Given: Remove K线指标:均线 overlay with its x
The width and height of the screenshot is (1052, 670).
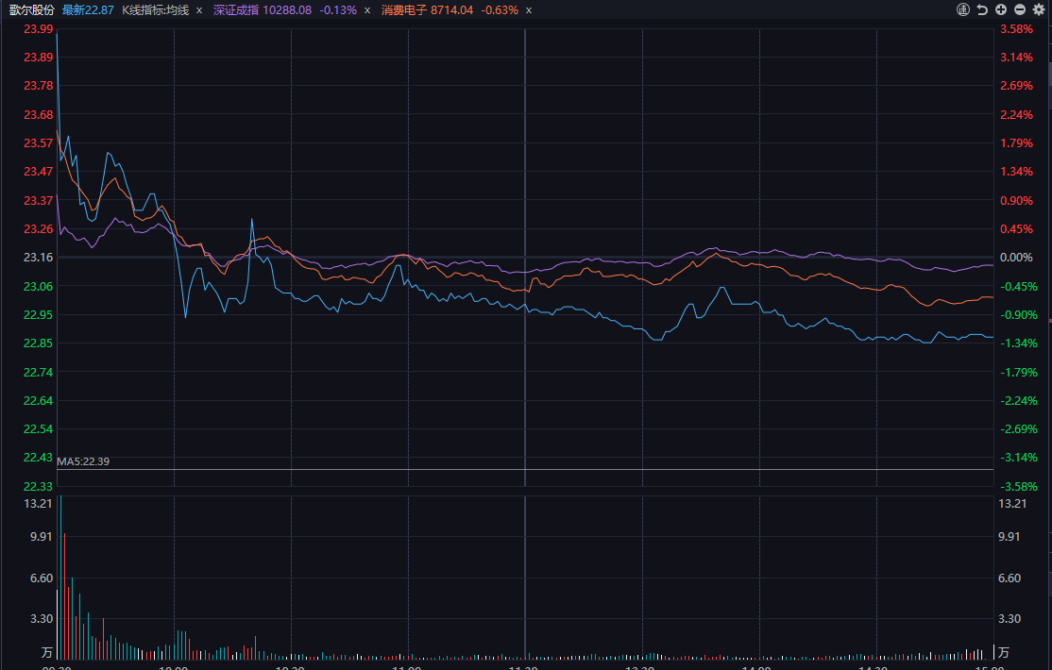Looking at the screenshot, I should point(199,10).
